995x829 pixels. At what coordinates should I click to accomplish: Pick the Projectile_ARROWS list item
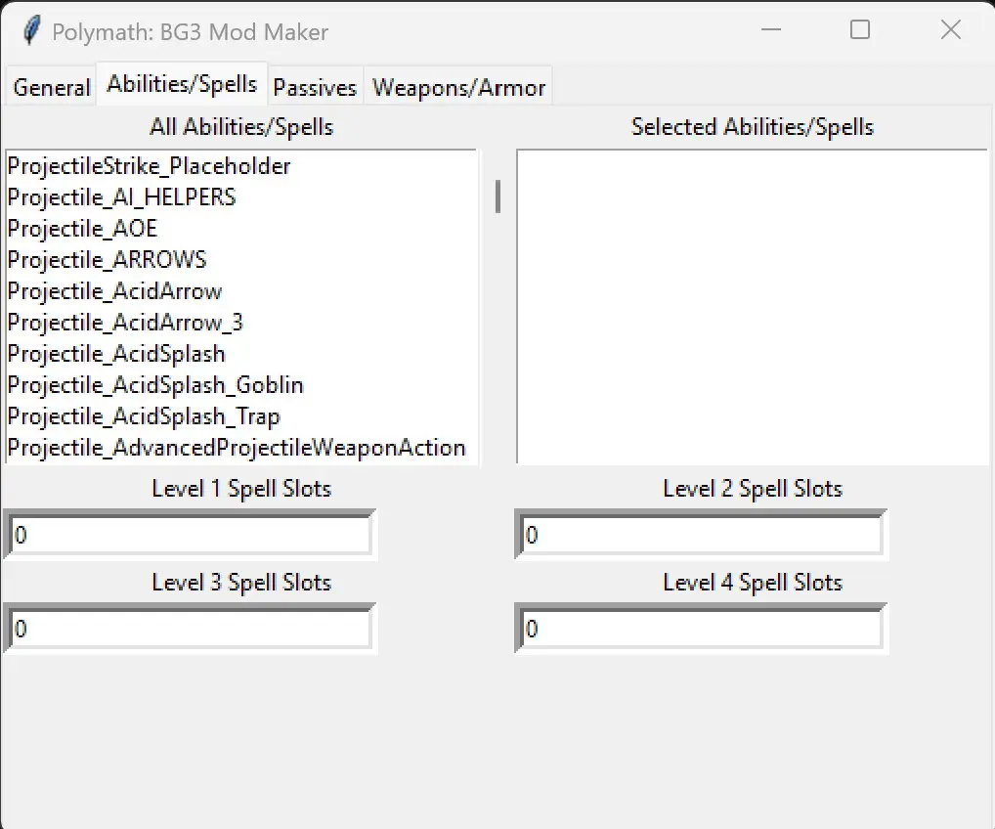coord(241,260)
